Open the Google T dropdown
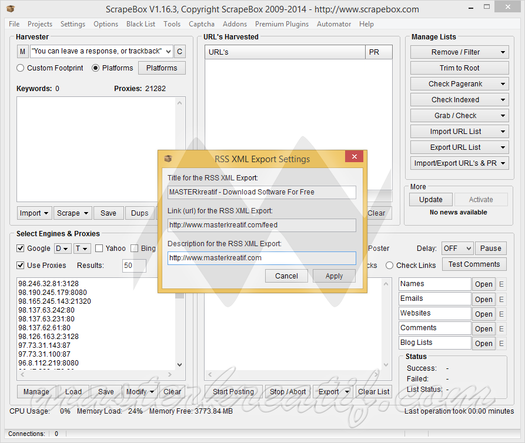Viewport: 525px width, 443px height. 82,249
